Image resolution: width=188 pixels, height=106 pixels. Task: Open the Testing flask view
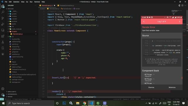(3, 42)
